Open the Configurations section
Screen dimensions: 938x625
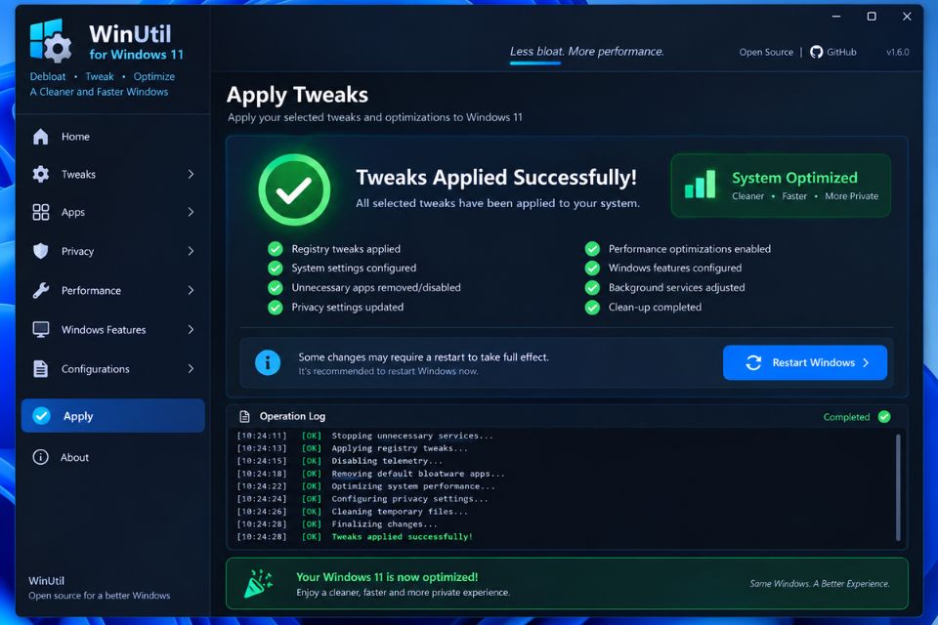pos(113,369)
